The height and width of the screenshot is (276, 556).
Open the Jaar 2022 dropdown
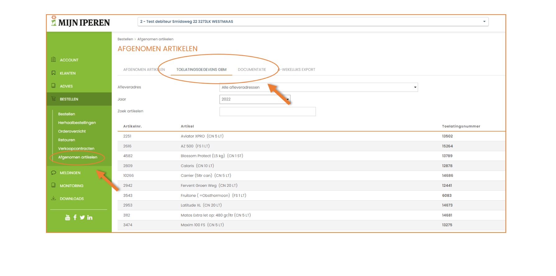[x=254, y=99]
